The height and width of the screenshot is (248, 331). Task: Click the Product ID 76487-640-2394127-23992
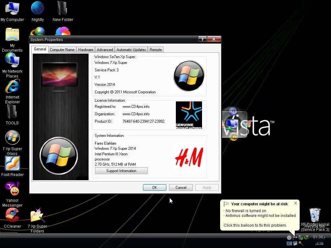tap(143, 121)
